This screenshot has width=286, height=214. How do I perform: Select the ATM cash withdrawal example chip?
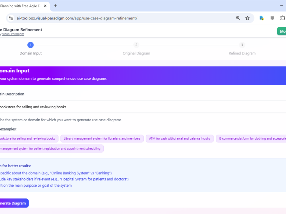179,138
